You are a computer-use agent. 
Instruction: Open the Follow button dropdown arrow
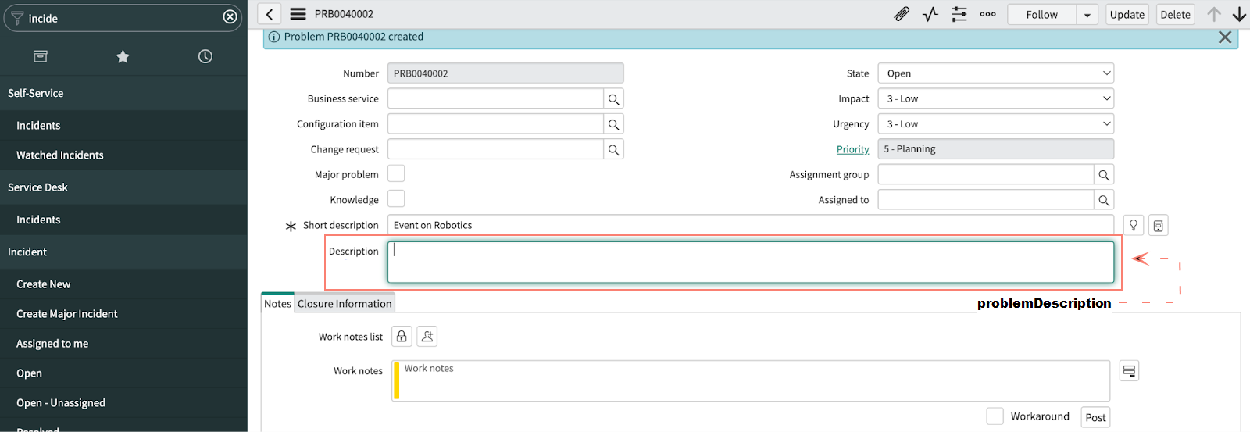pos(1087,15)
